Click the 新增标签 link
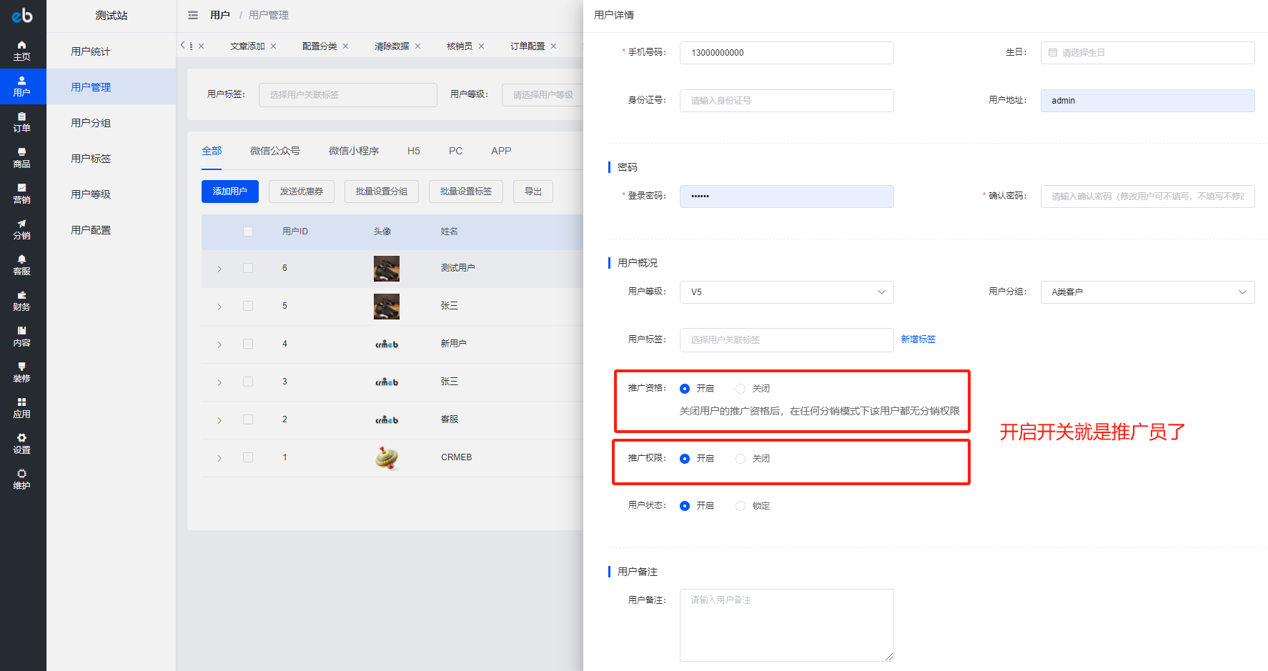Image resolution: width=1268 pixels, height=671 pixels. 918,339
